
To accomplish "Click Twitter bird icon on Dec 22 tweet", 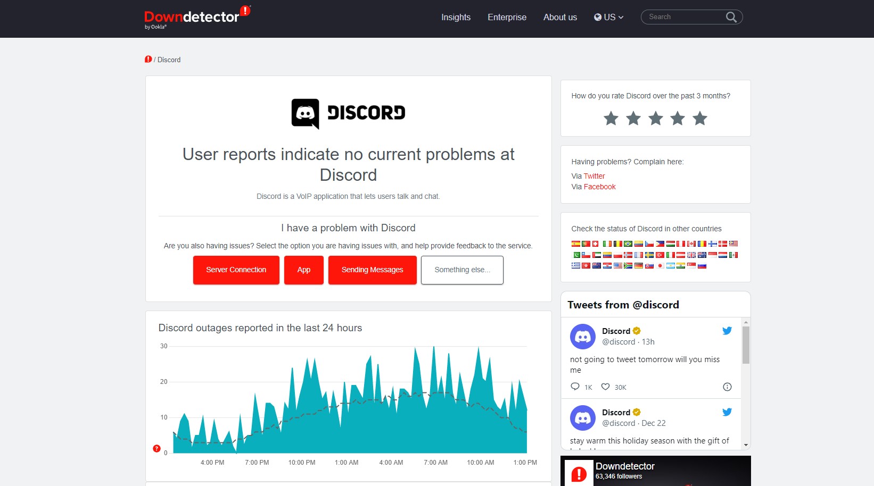I will tap(727, 412).
